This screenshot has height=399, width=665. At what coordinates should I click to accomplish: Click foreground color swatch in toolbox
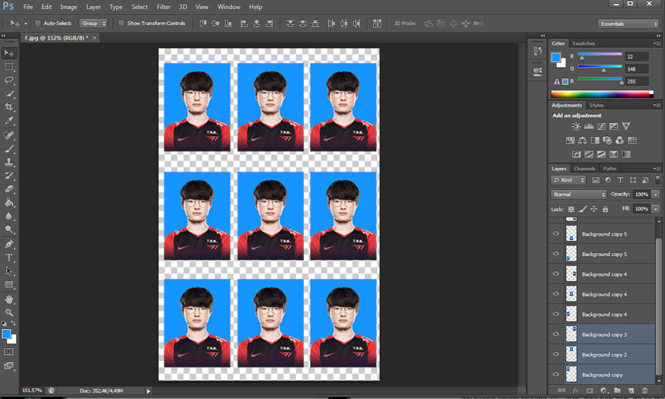(6, 334)
